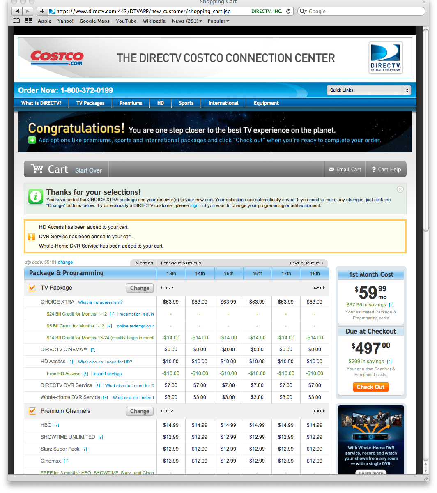Add bookmark with the plus button
Viewport: 437px width, 493px height.
[42, 11]
